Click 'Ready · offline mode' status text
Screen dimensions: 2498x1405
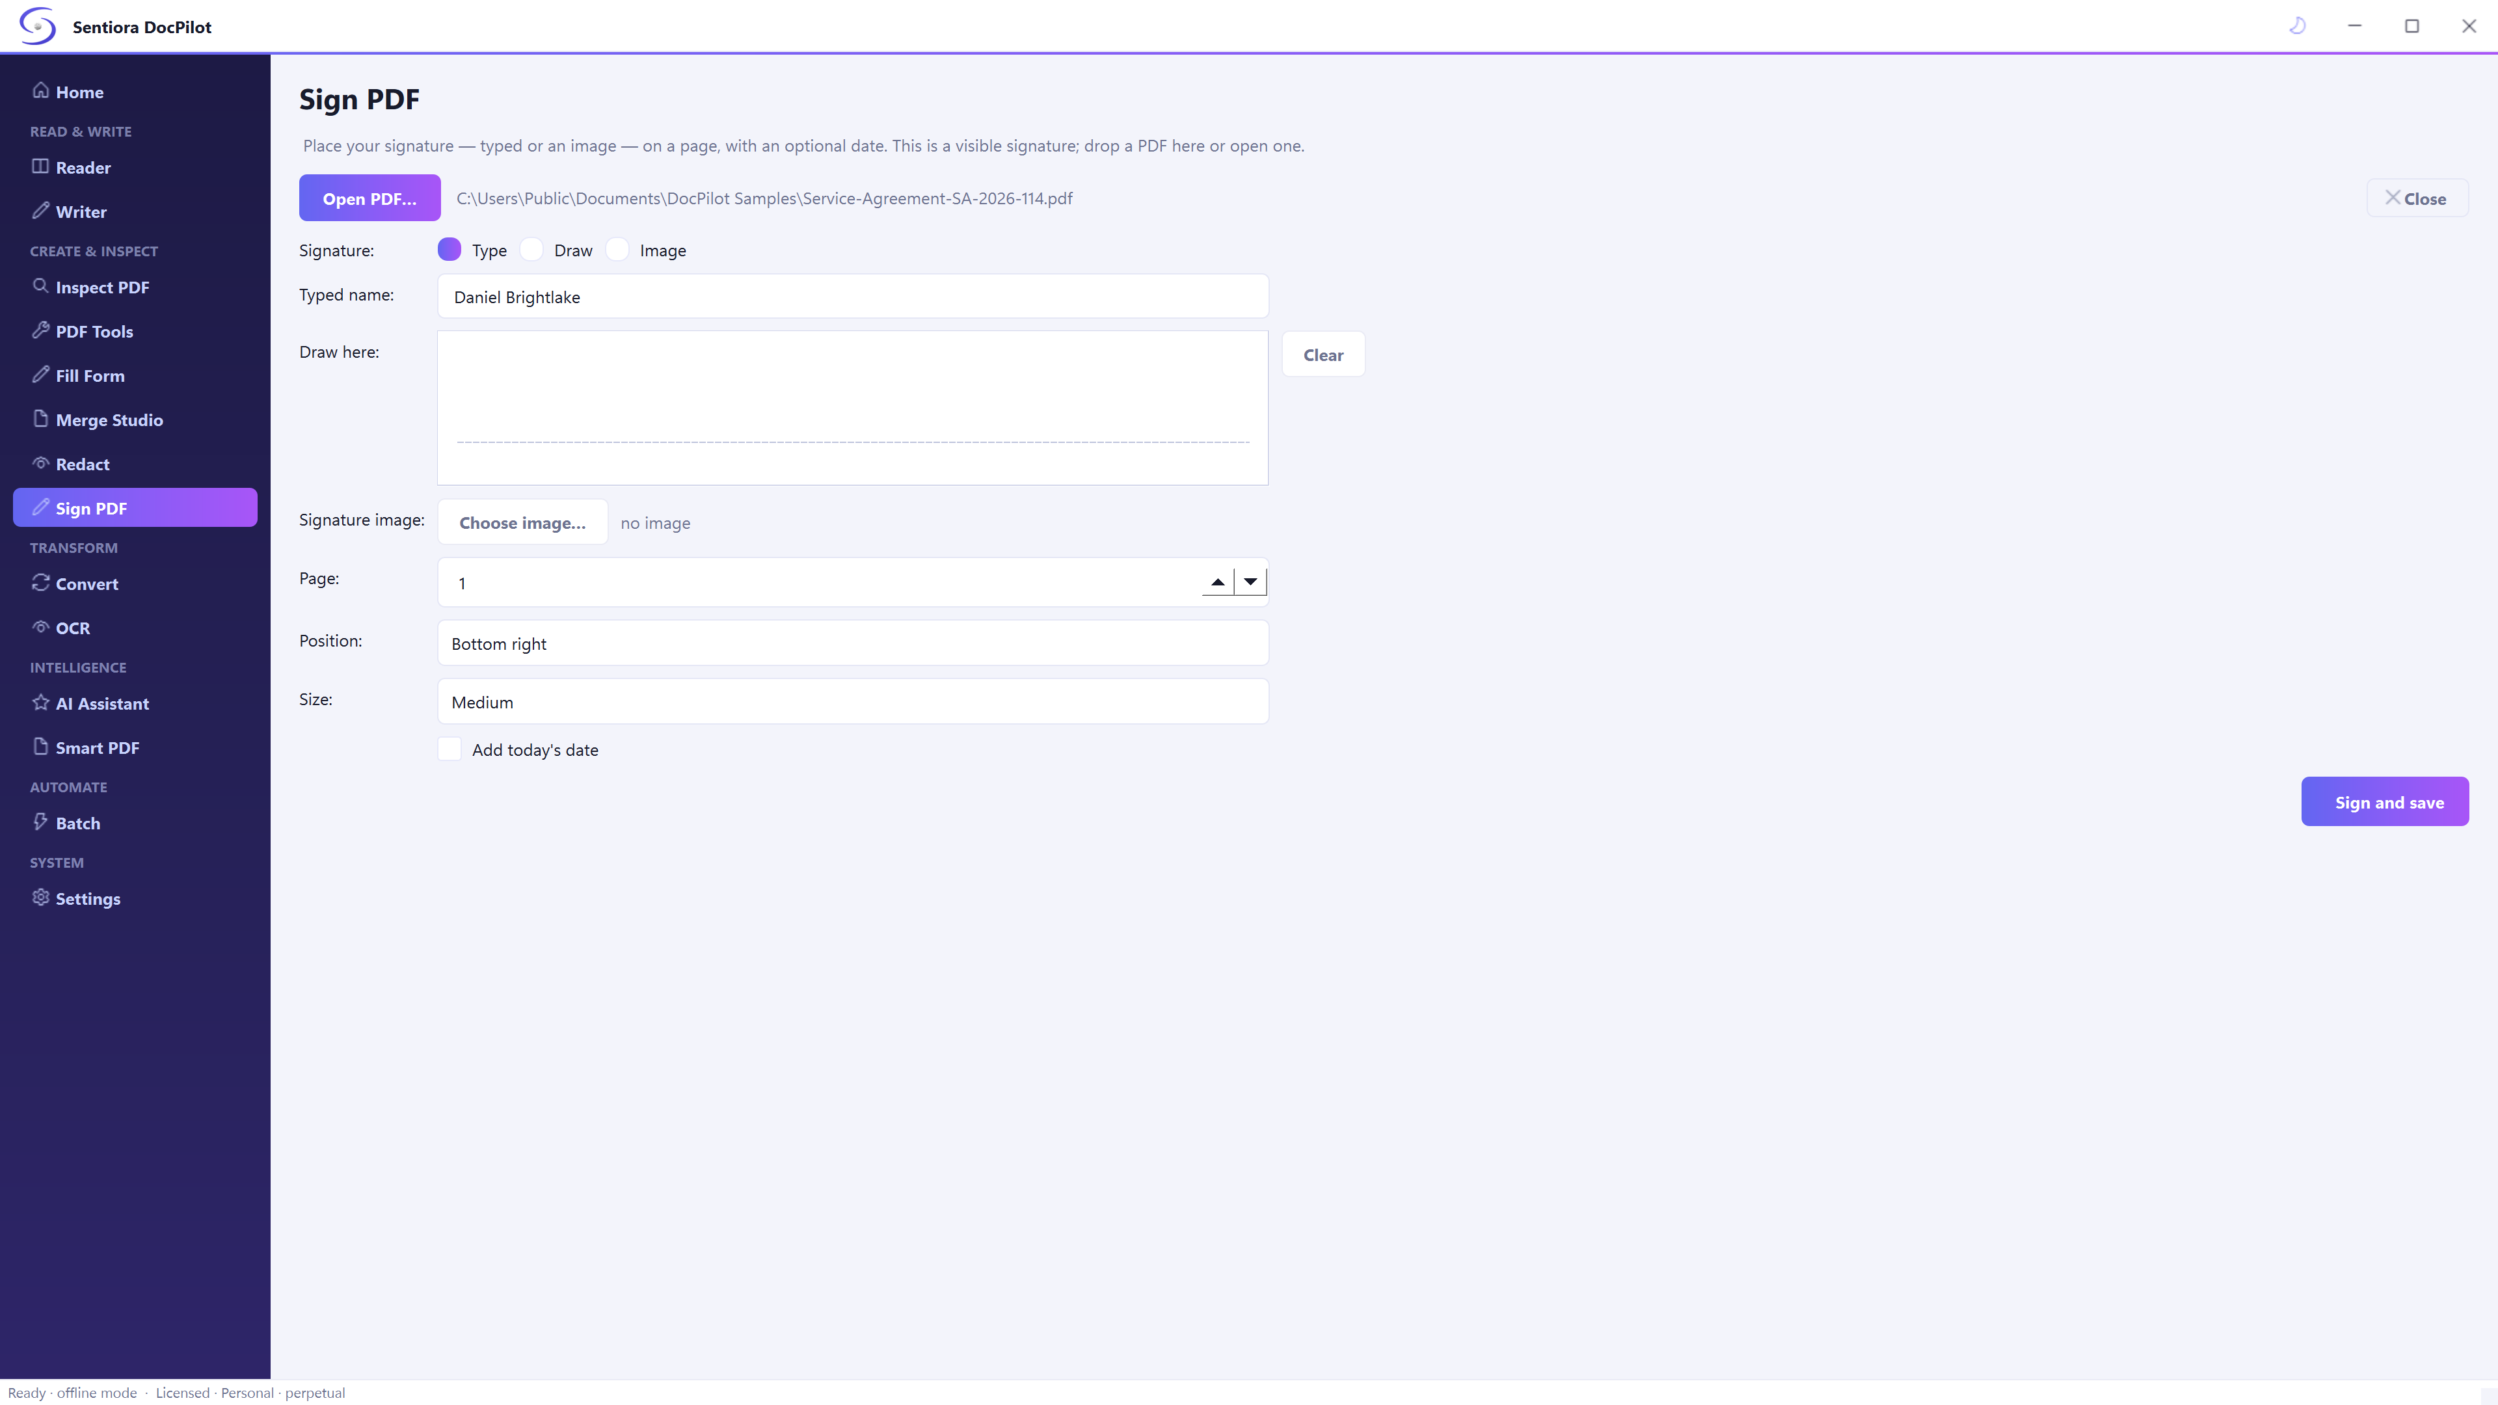pos(73,1393)
